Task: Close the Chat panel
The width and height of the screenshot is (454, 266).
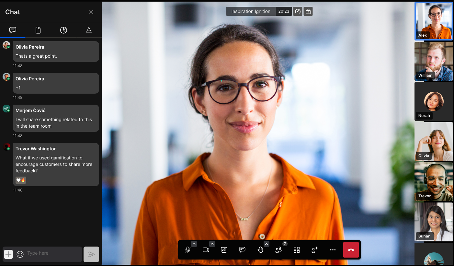Action: pos(91,12)
